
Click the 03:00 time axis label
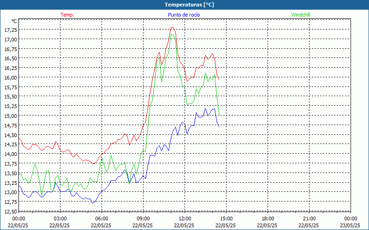click(60, 219)
